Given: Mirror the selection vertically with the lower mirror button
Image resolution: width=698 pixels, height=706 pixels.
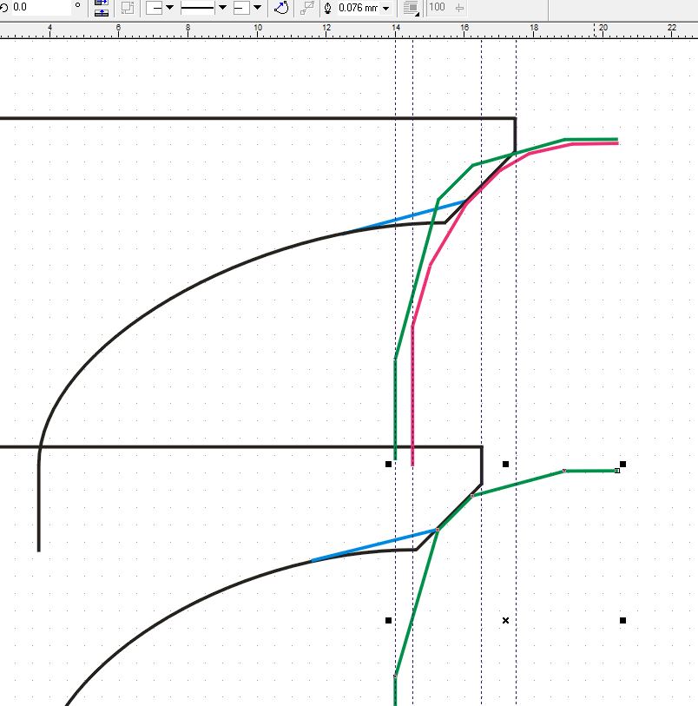Looking at the screenshot, I should tap(102, 13).
